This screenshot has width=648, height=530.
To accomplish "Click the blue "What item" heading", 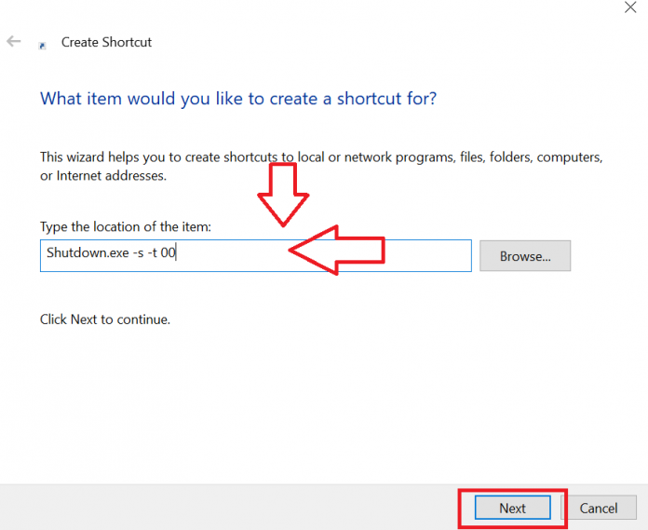I will (x=238, y=98).
